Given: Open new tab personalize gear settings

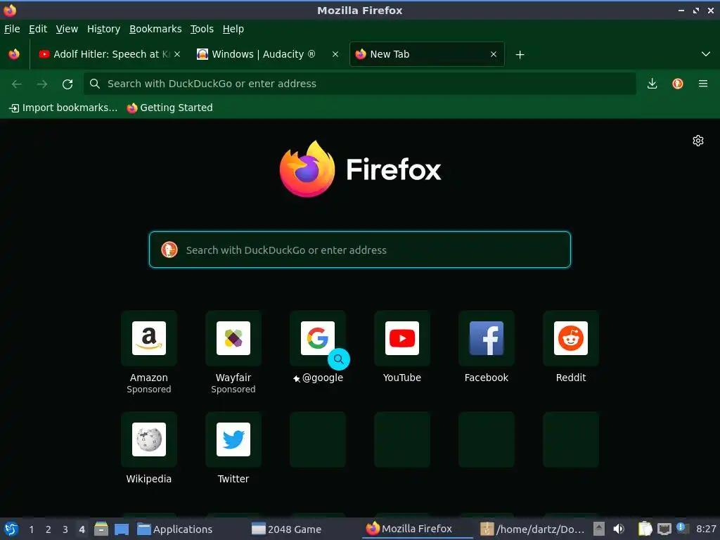Looking at the screenshot, I should (x=698, y=141).
